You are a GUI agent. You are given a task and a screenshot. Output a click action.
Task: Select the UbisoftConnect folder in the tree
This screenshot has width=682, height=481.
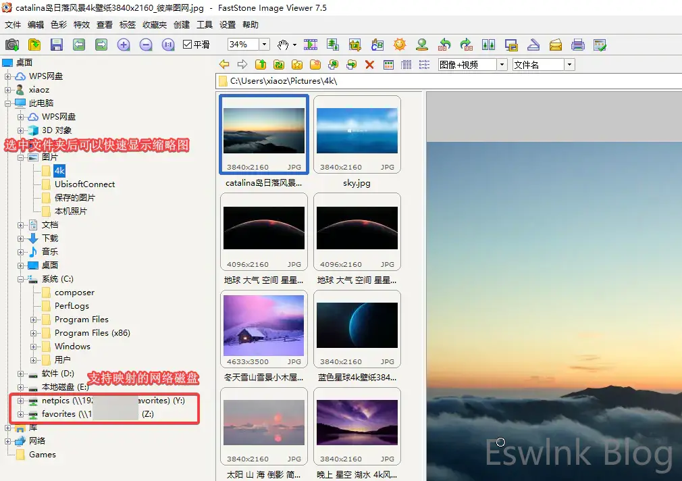click(84, 184)
